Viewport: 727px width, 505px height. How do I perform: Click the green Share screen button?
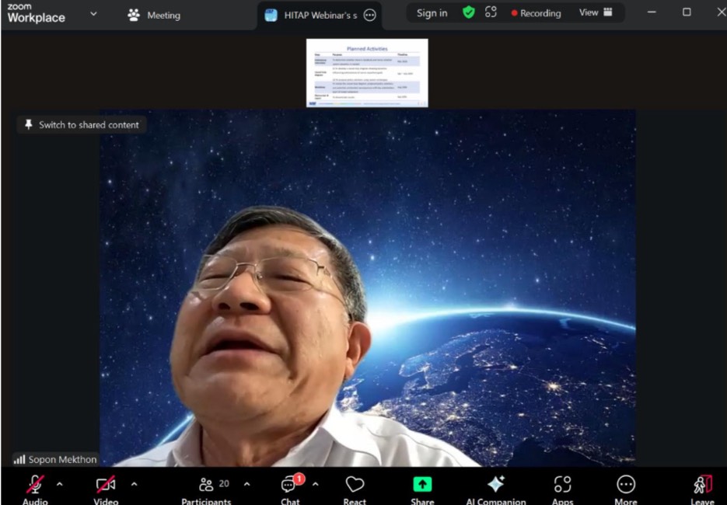422,486
